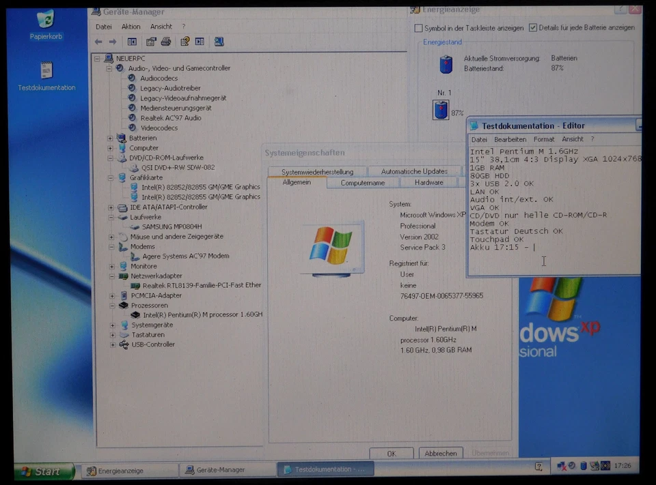The width and height of the screenshot is (656, 485).
Task: Expand the Systemgeräte node
Action: point(113,325)
